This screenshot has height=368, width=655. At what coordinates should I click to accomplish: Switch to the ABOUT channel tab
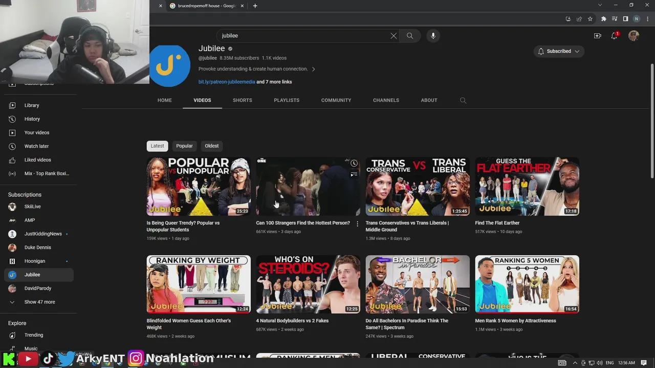(x=429, y=100)
